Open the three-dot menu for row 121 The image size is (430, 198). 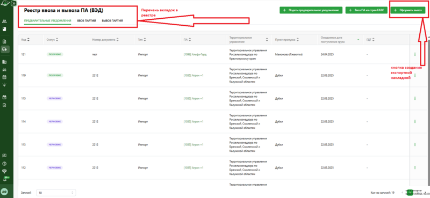tap(414, 54)
